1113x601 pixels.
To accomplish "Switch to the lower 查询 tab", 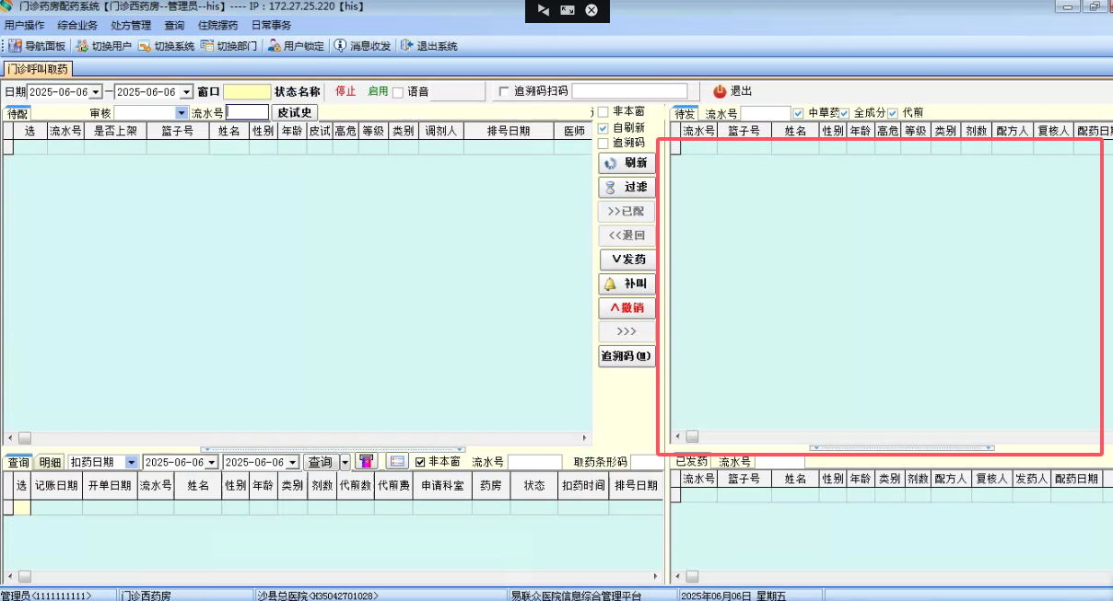I will [18, 462].
